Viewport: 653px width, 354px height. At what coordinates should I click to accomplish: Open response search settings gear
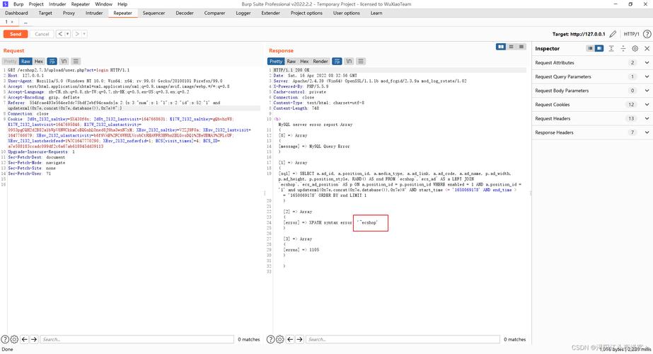[x=280, y=339]
